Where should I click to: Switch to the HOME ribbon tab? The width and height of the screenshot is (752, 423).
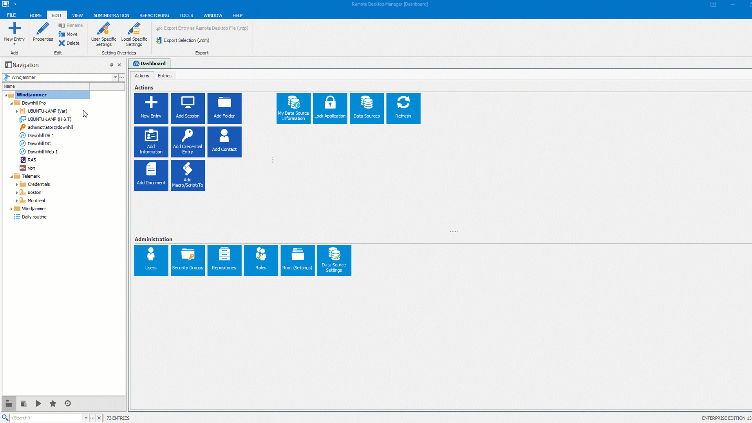click(x=36, y=15)
